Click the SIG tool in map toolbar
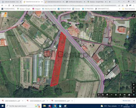The height and width of the screenshot is (108, 136). click(125, 95)
